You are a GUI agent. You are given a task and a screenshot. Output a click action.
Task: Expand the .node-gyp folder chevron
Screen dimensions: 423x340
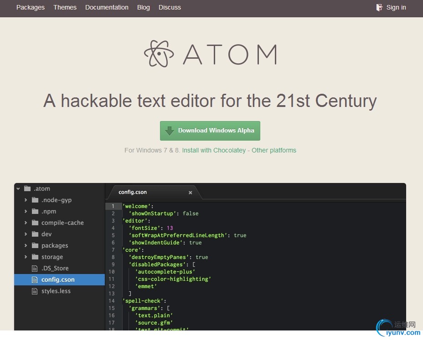click(x=26, y=200)
